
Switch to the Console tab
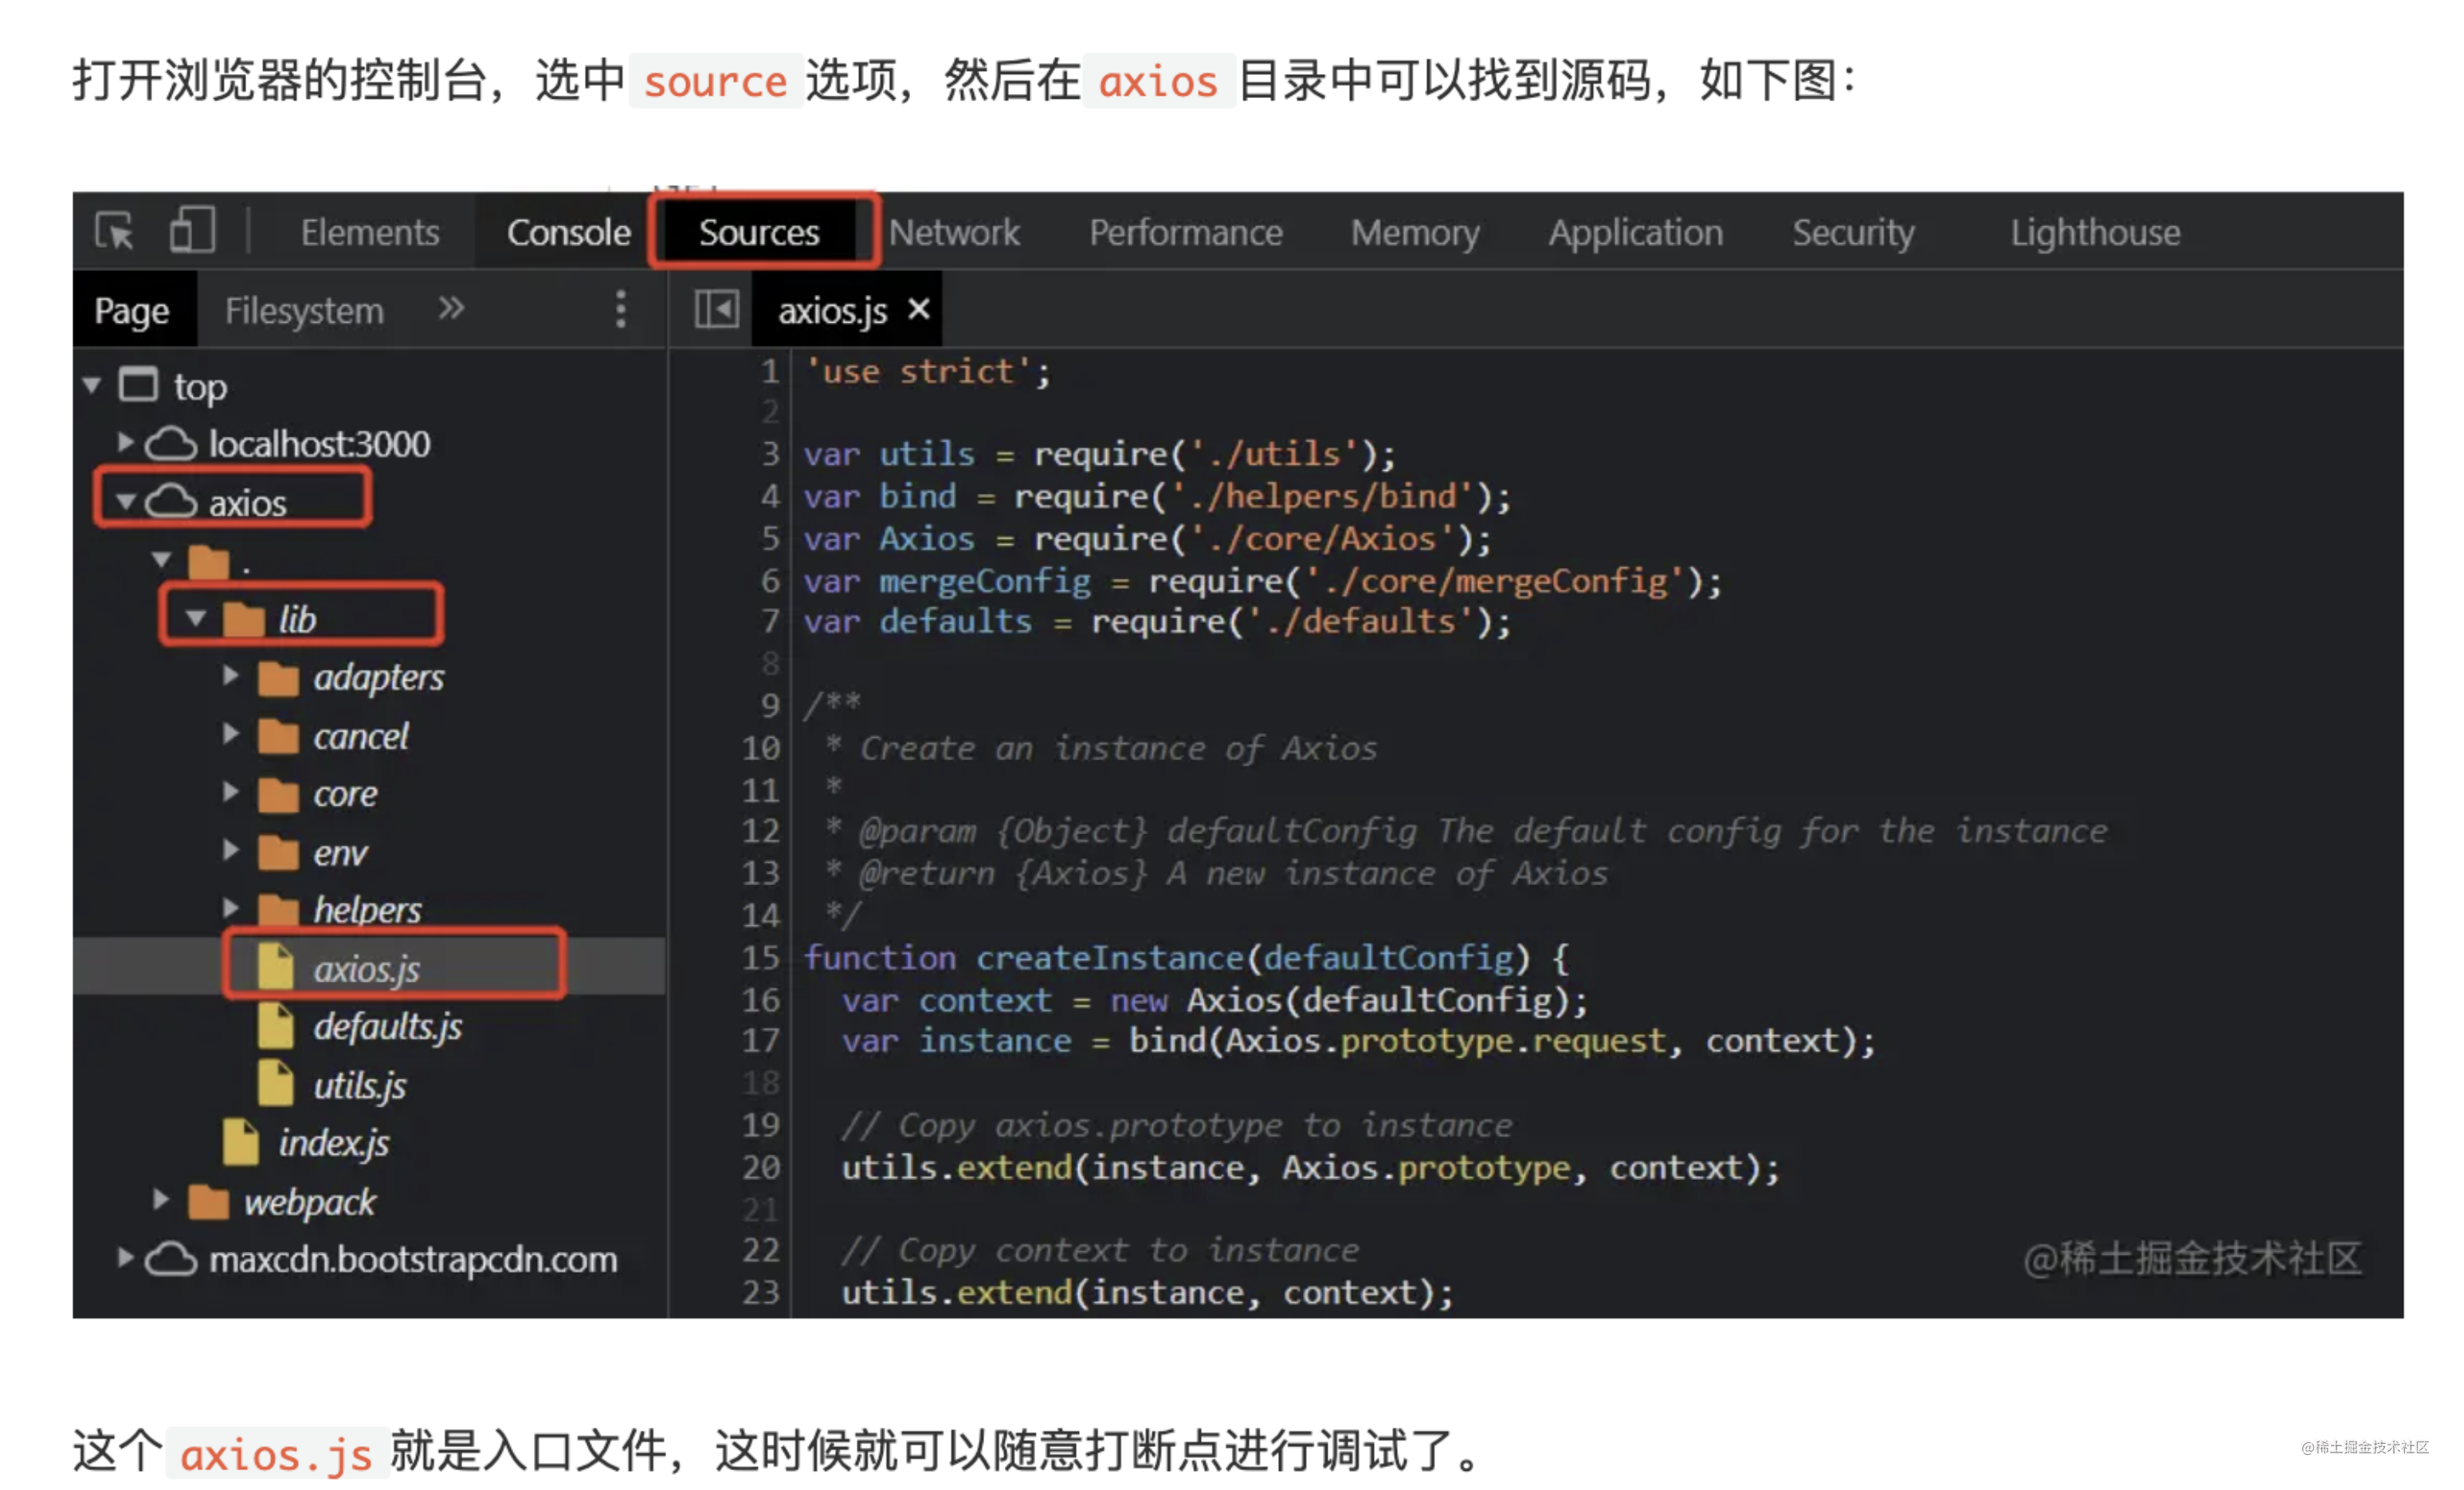tap(568, 233)
